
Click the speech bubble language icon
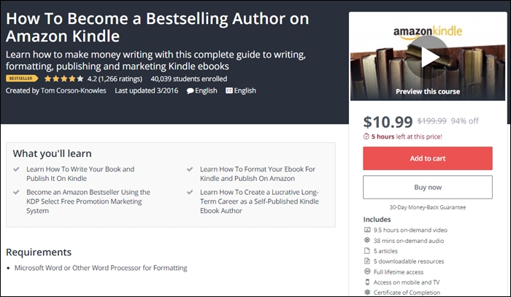190,91
